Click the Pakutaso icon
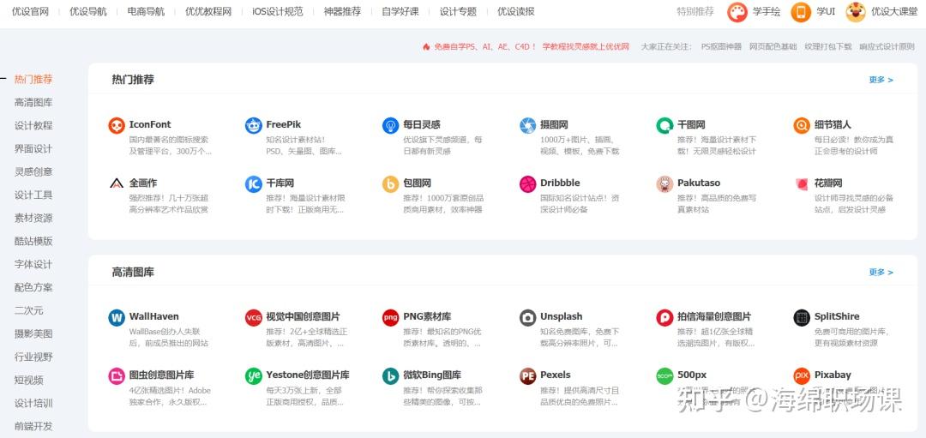 (664, 183)
